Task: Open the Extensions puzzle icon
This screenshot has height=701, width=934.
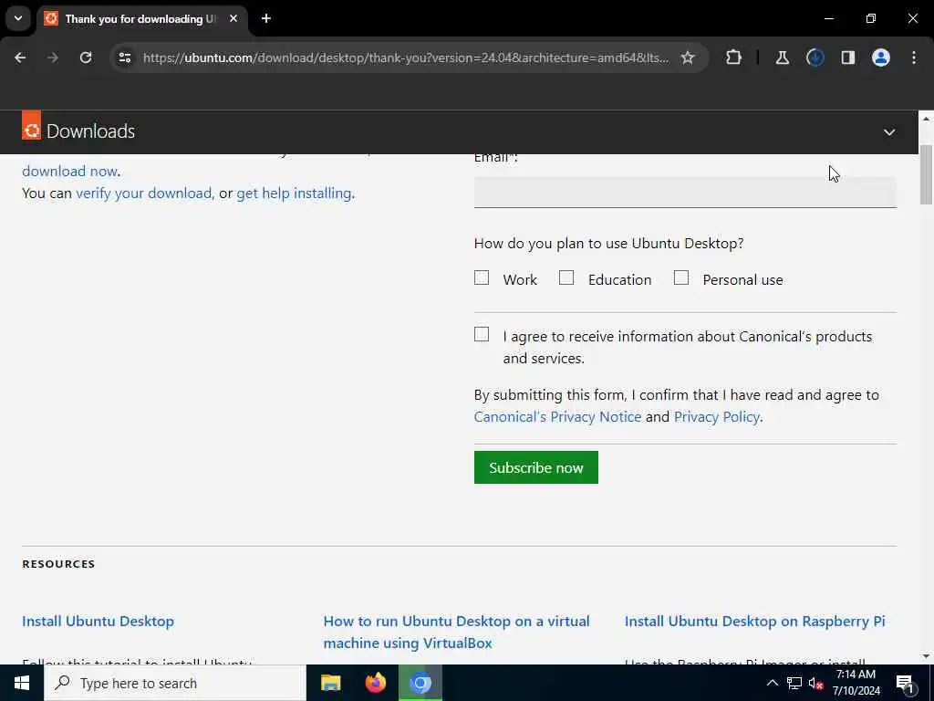Action: point(734,58)
